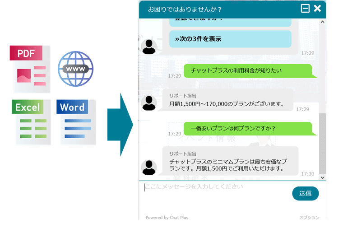Click the partially hidden option button at the top
343x233 pixels.
point(230,22)
